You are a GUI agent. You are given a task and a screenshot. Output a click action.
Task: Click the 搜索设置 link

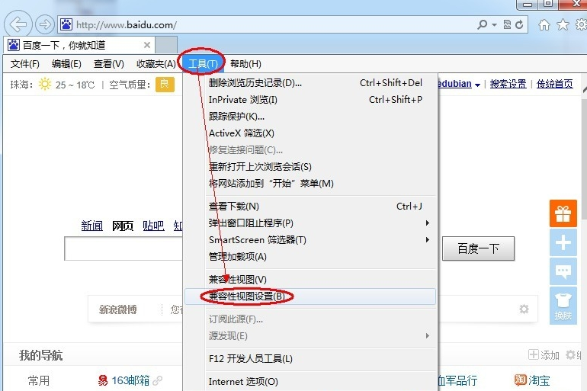508,84
